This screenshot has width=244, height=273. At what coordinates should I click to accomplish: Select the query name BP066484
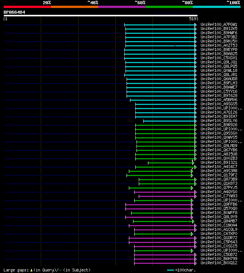14,13
